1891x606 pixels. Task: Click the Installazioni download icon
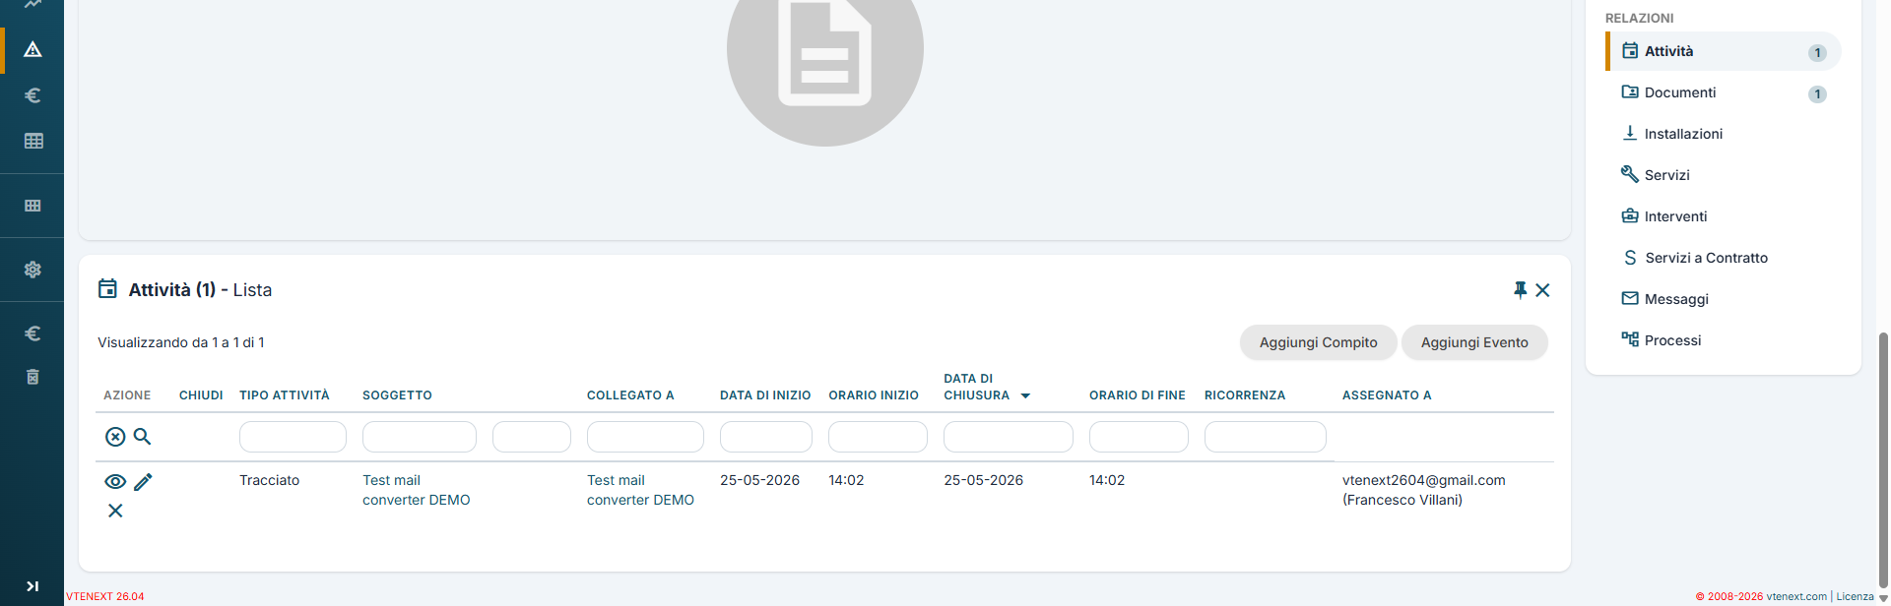(x=1630, y=133)
